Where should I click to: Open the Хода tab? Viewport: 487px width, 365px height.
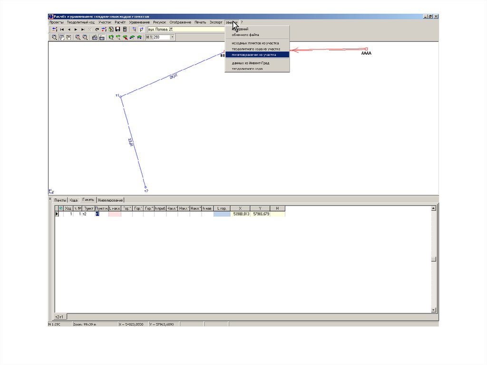(74, 200)
